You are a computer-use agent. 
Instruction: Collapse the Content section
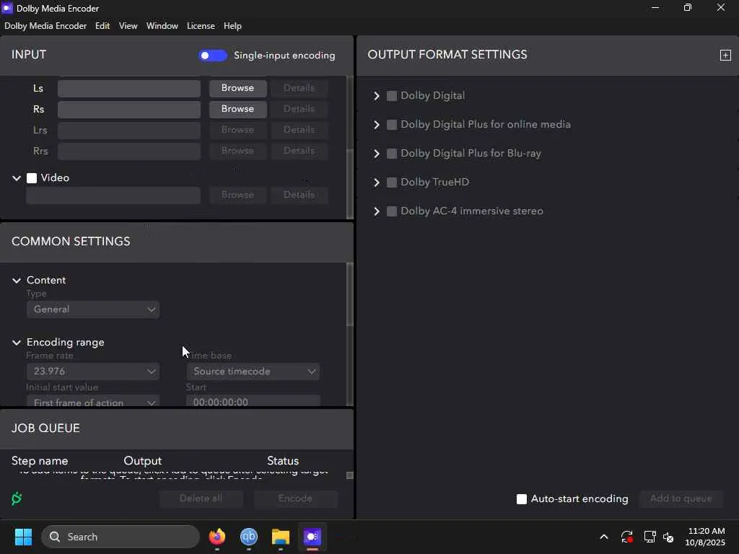click(17, 281)
